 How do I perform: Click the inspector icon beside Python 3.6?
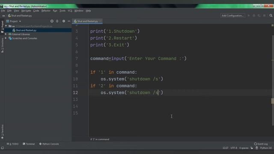point(257,148)
